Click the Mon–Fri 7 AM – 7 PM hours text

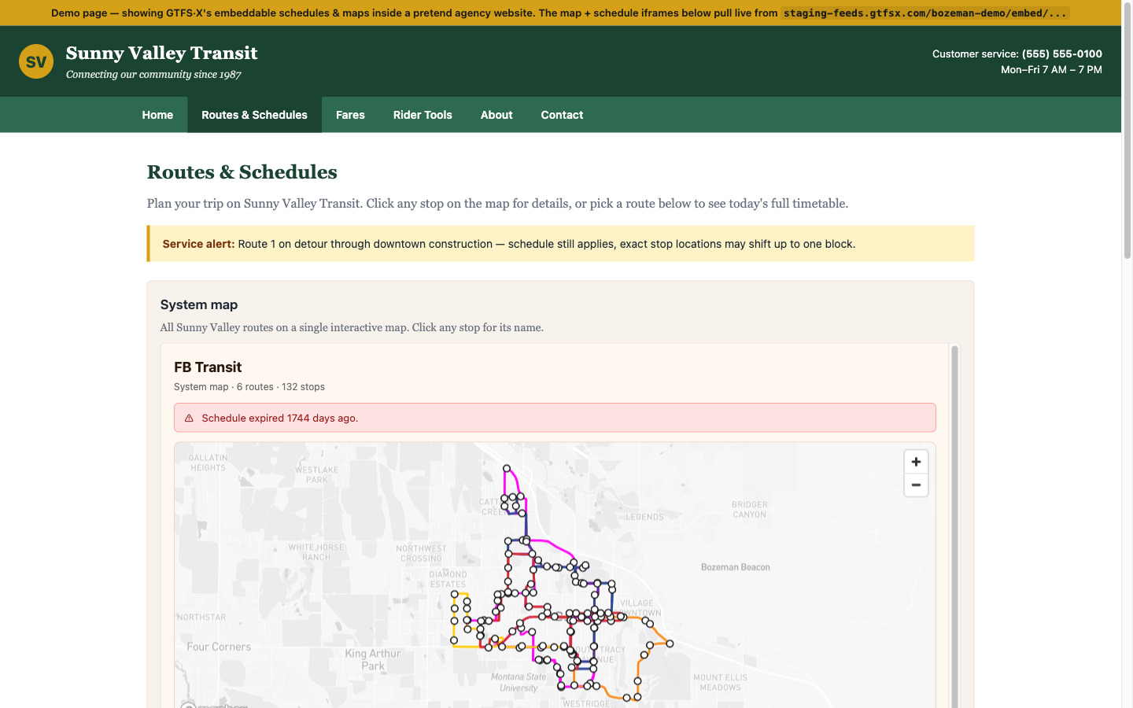[1051, 69]
